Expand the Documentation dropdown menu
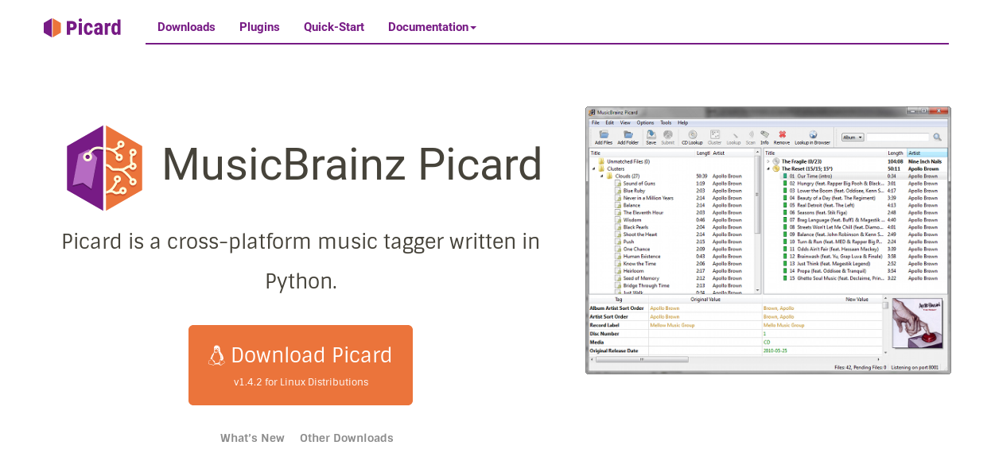Viewport: 991px width, 453px height. 432,27
